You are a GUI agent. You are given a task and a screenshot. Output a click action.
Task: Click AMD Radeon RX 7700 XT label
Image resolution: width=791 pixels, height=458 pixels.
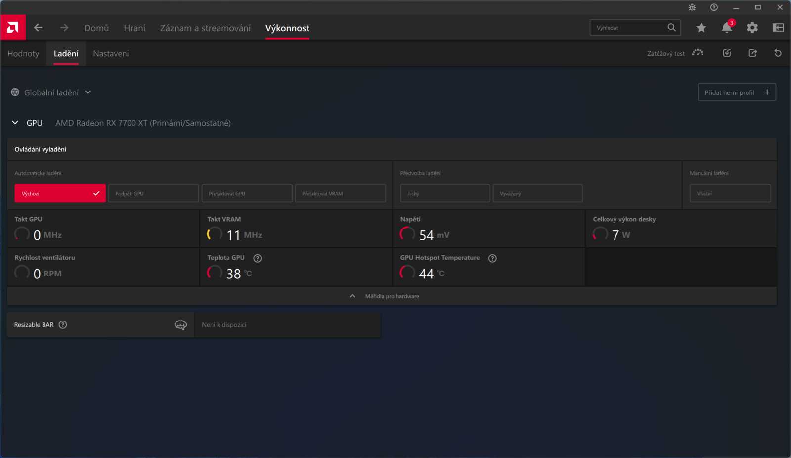tap(143, 123)
